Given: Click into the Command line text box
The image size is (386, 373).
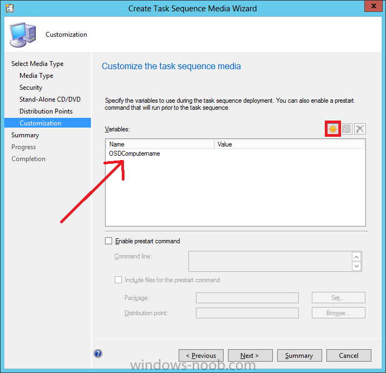Looking at the screenshot, I should tap(270, 262).
